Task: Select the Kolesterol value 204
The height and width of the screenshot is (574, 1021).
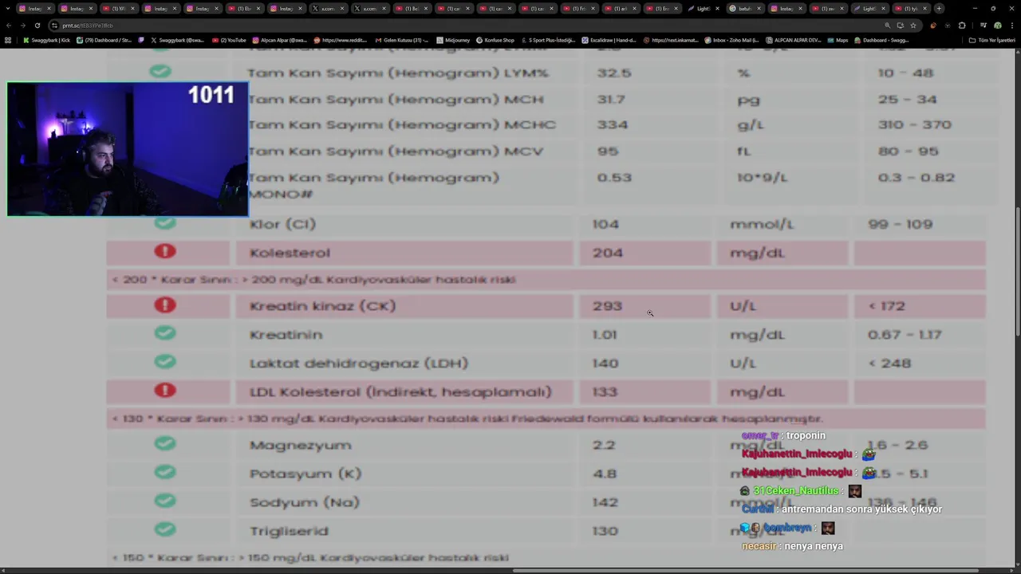Action: tap(607, 253)
